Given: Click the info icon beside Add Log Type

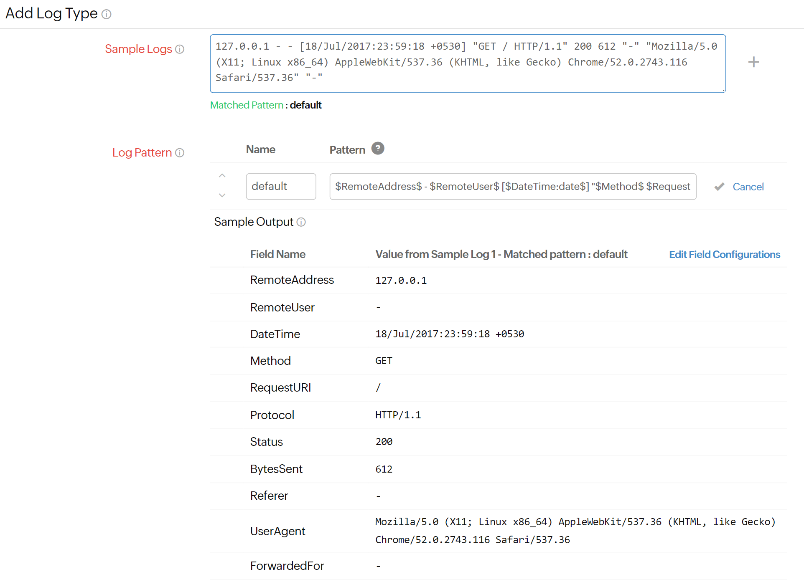Looking at the screenshot, I should (107, 14).
